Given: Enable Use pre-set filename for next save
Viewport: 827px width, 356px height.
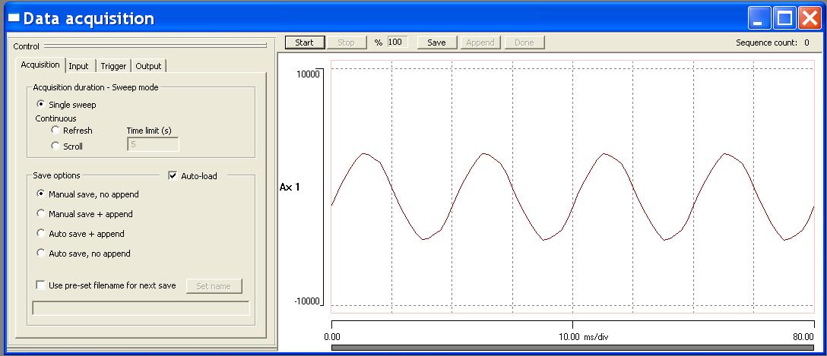Looking at the screenshot, I should click(41, 285).
